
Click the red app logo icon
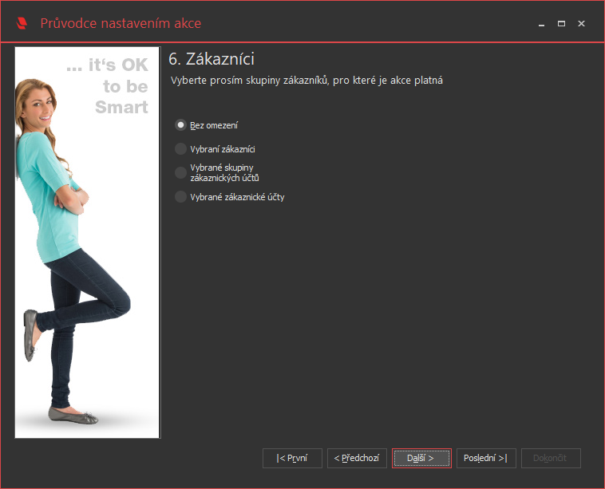pos(22,23)
